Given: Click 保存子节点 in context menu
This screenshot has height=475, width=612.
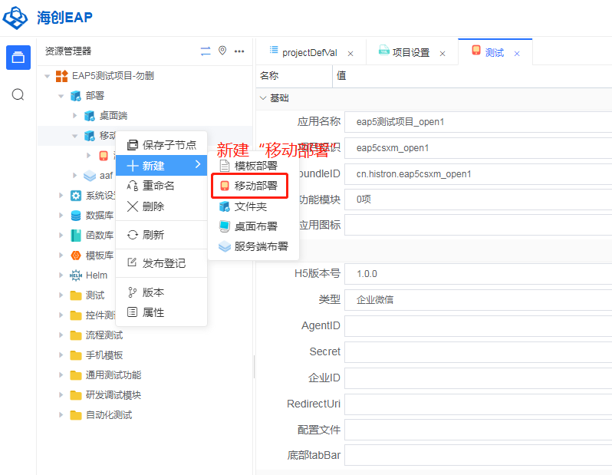Looking at the screenshot, I should tap(169, 145).
